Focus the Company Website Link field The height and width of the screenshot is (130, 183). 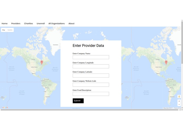91,85
